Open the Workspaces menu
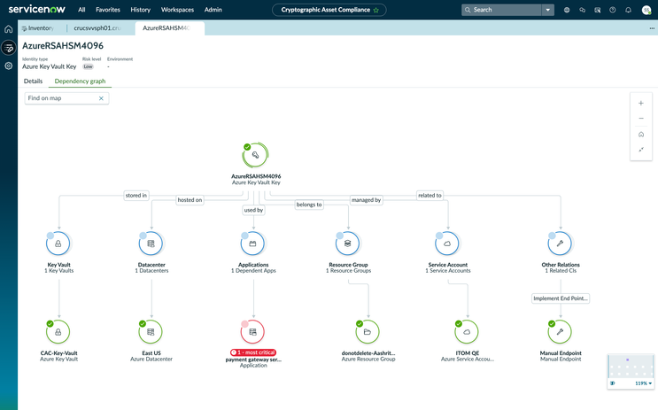Viewport: 658px width, 410px height. click(177, 10)
